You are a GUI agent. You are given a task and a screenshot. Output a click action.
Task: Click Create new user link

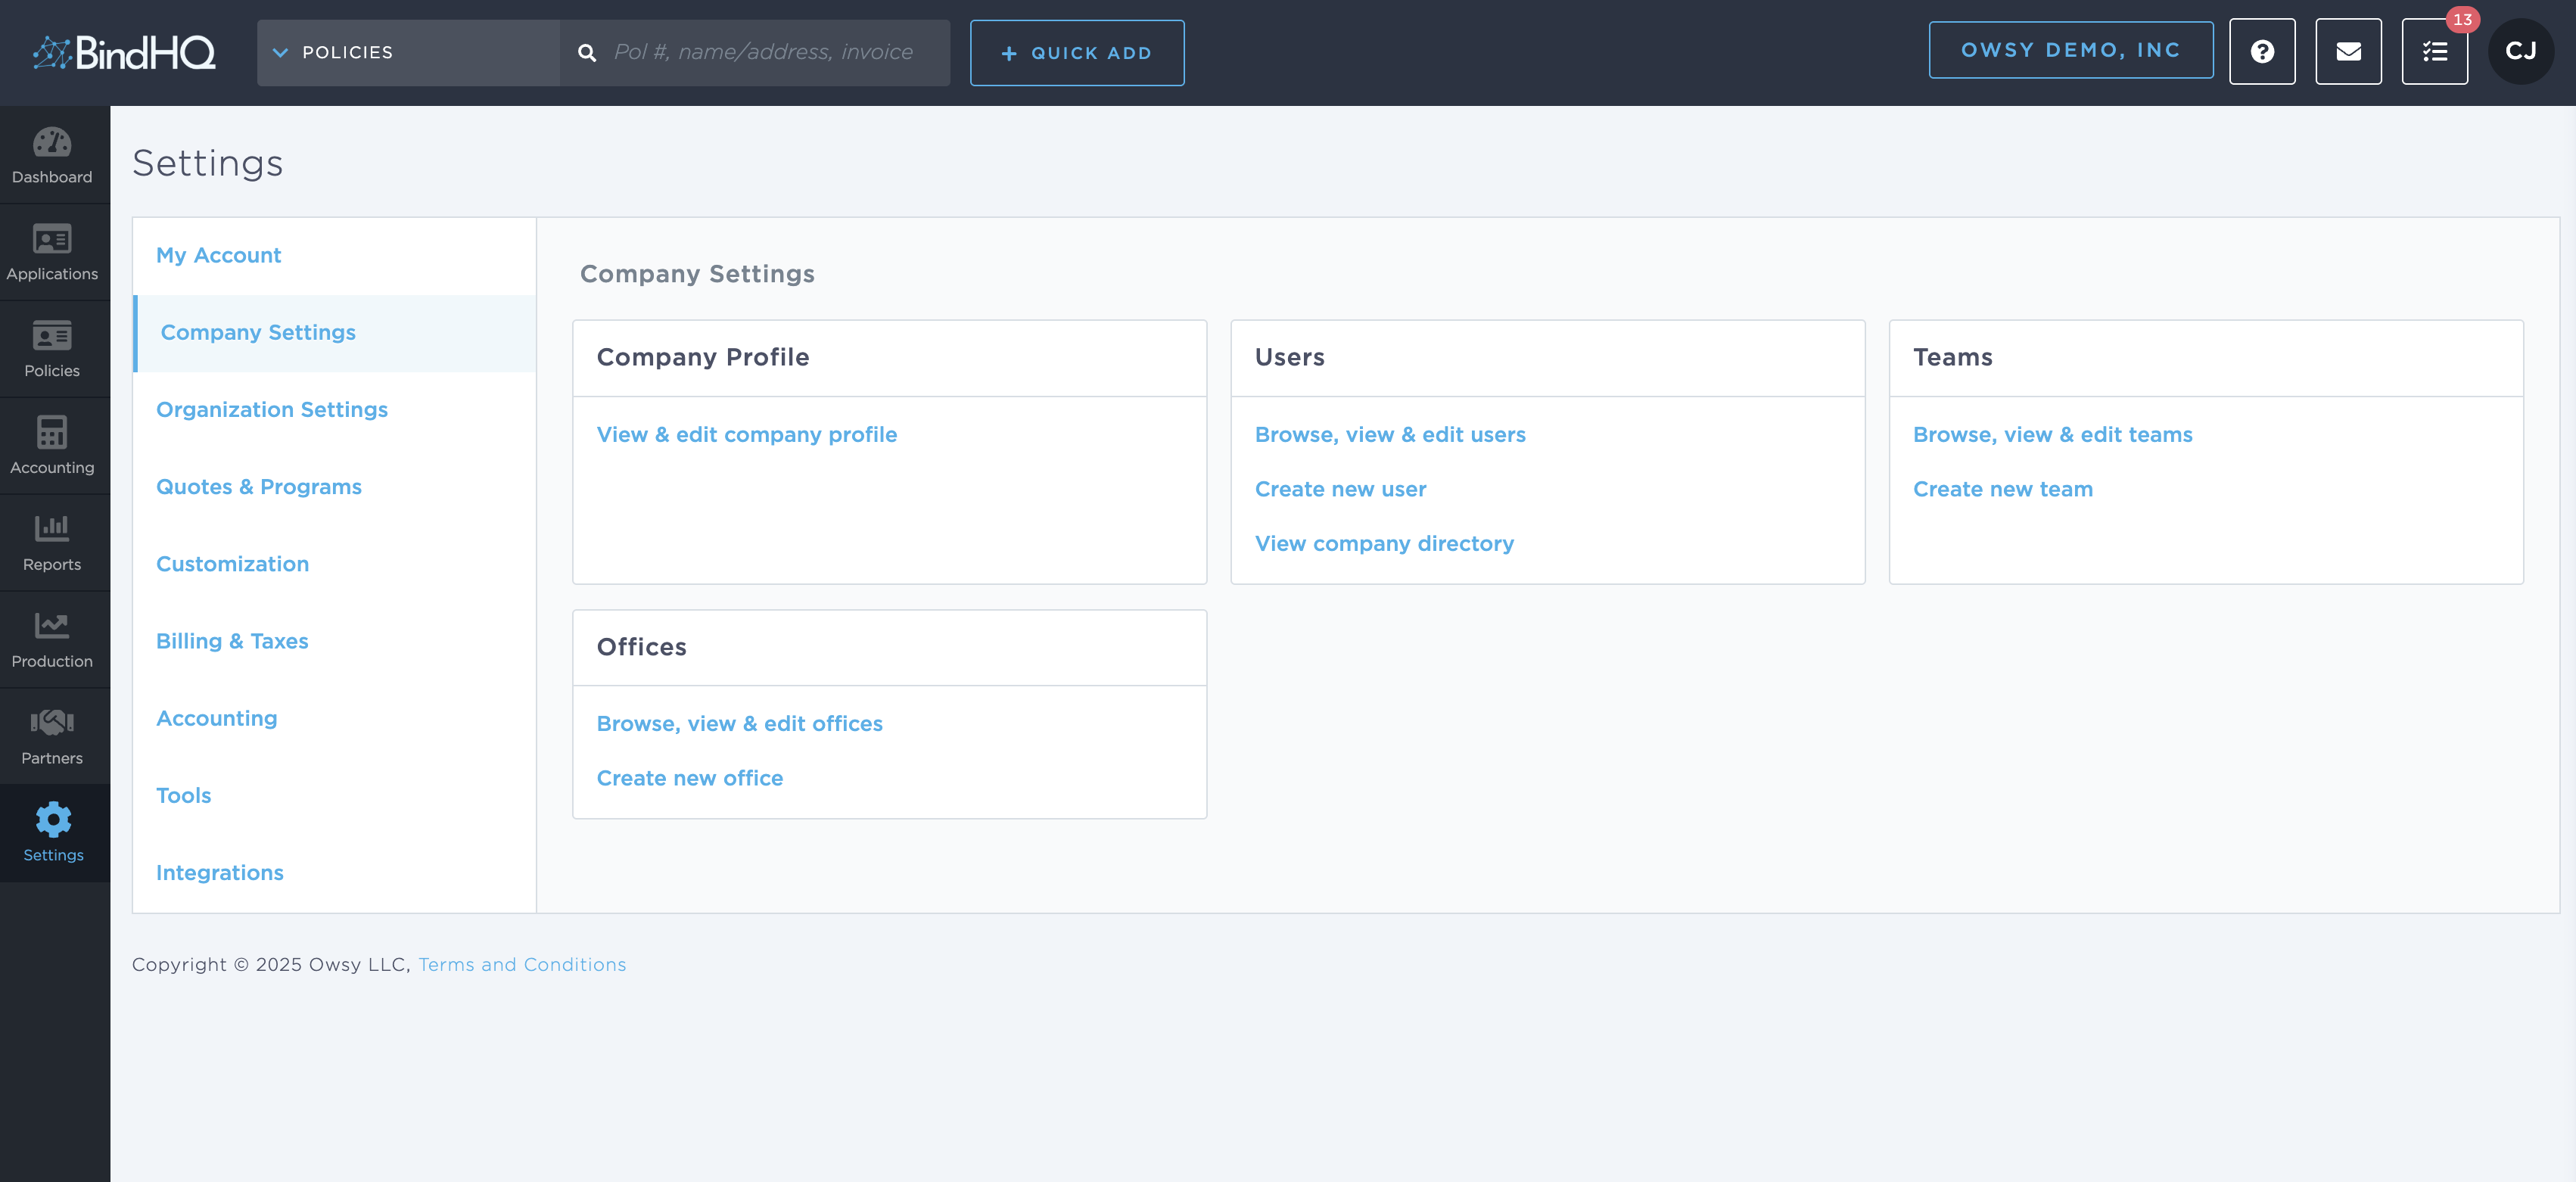point(1340,489)
